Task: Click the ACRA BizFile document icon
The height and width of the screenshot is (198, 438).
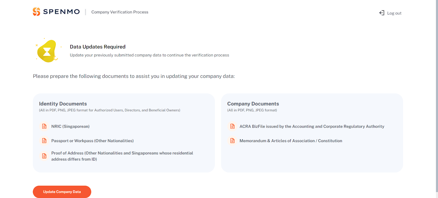Action: 232,126
